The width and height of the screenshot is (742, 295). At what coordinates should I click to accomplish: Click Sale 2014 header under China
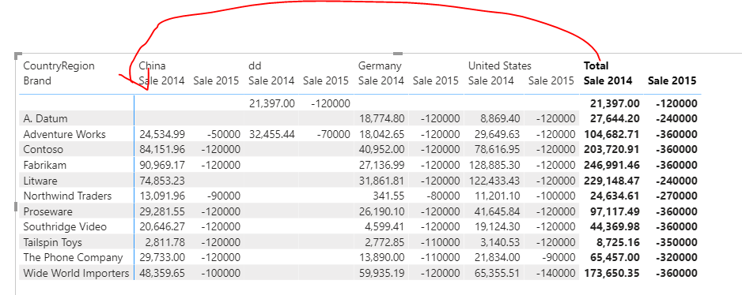[161, 80]
